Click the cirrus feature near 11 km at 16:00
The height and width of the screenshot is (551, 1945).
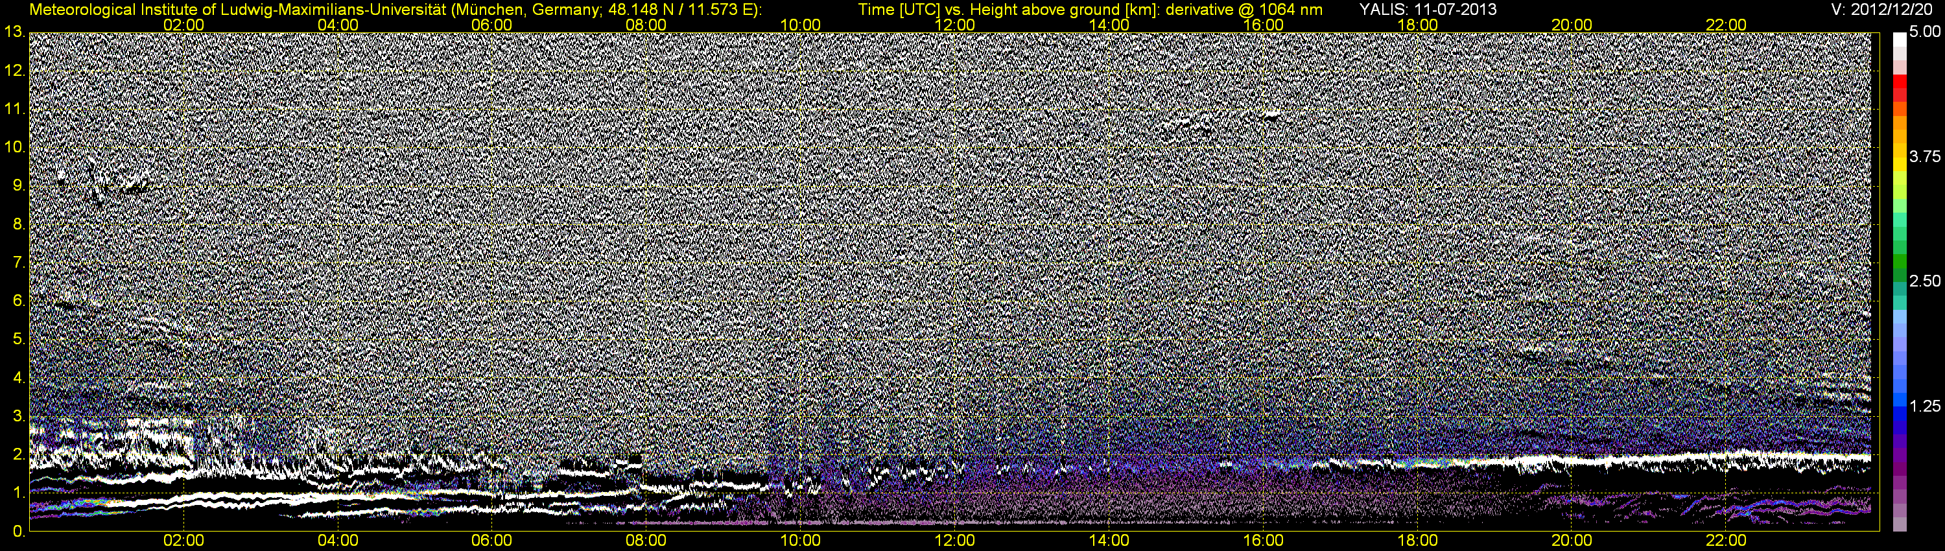click(x=1271, y=115)
